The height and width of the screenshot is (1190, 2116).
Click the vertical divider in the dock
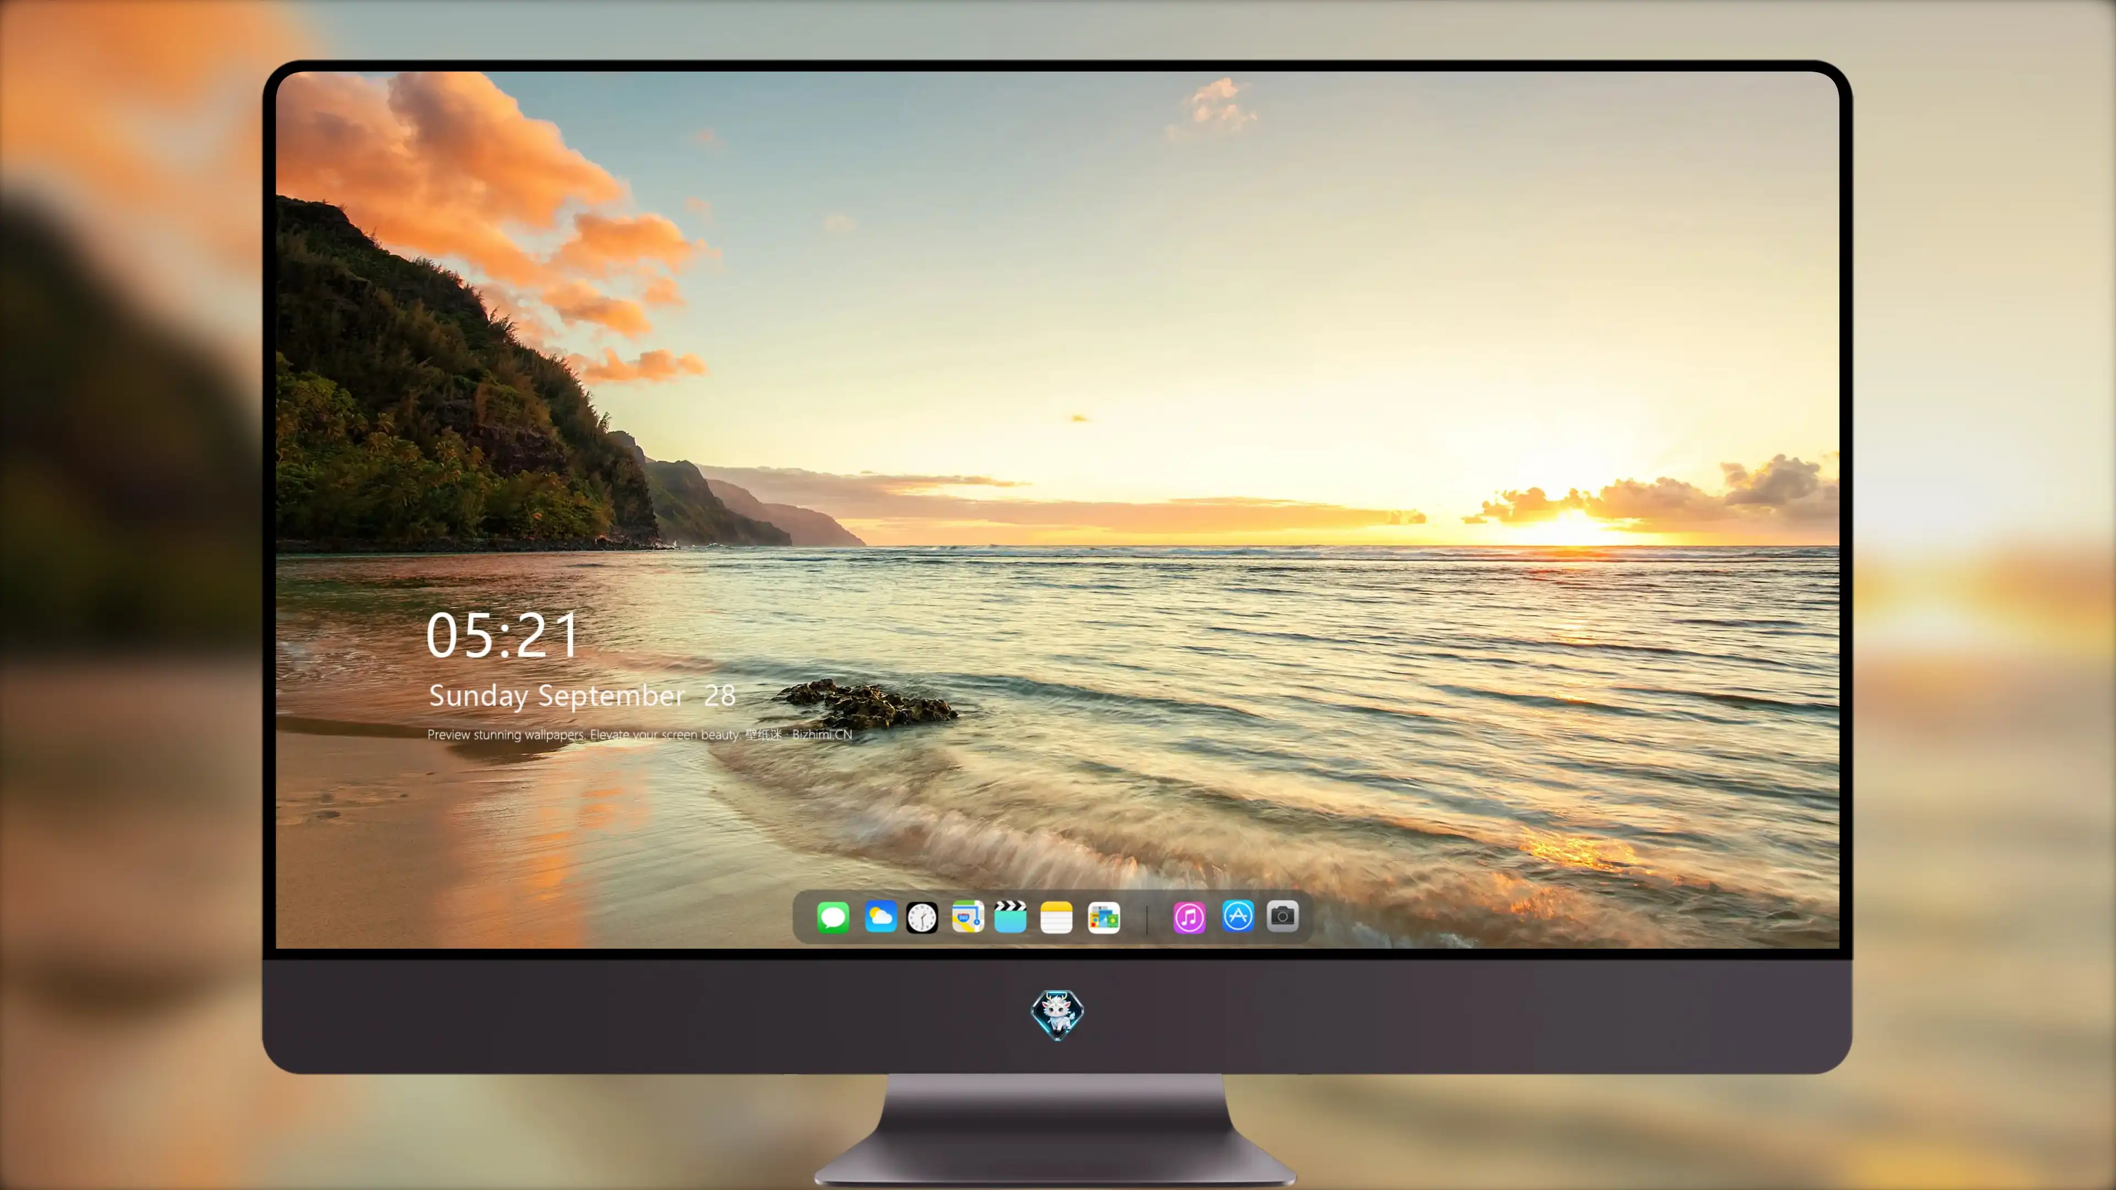pyautogui.click(x=1147, y=918)
